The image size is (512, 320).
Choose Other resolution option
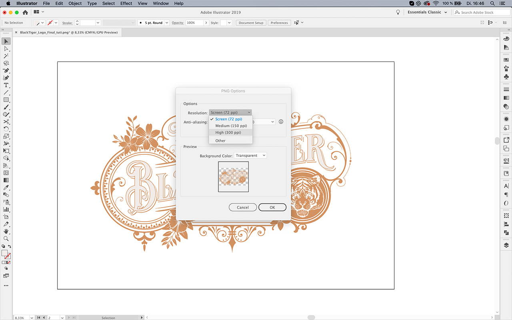tap(231, 141)
